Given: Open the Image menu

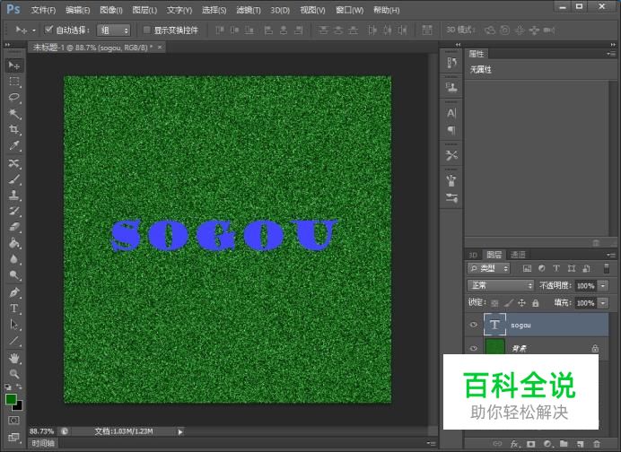Looking at the screenshot, I should point(111,10).
